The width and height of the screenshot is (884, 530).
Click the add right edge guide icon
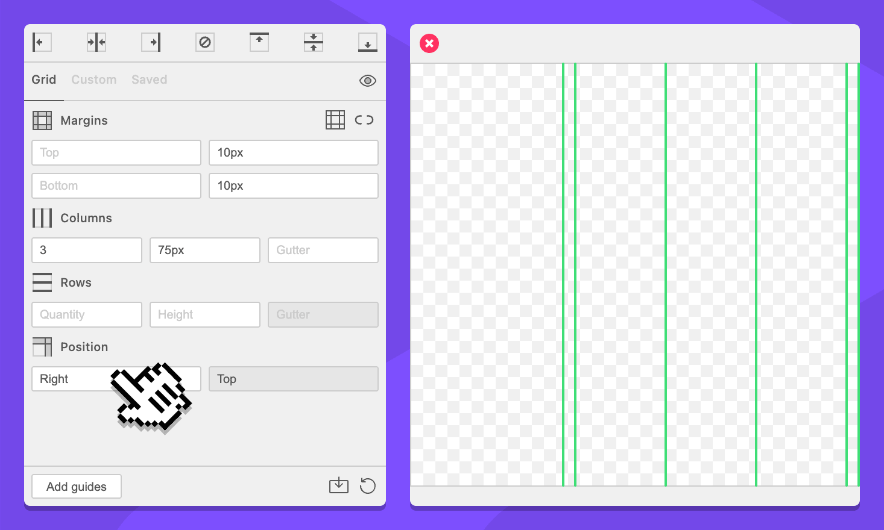click(x=151, y=42)
